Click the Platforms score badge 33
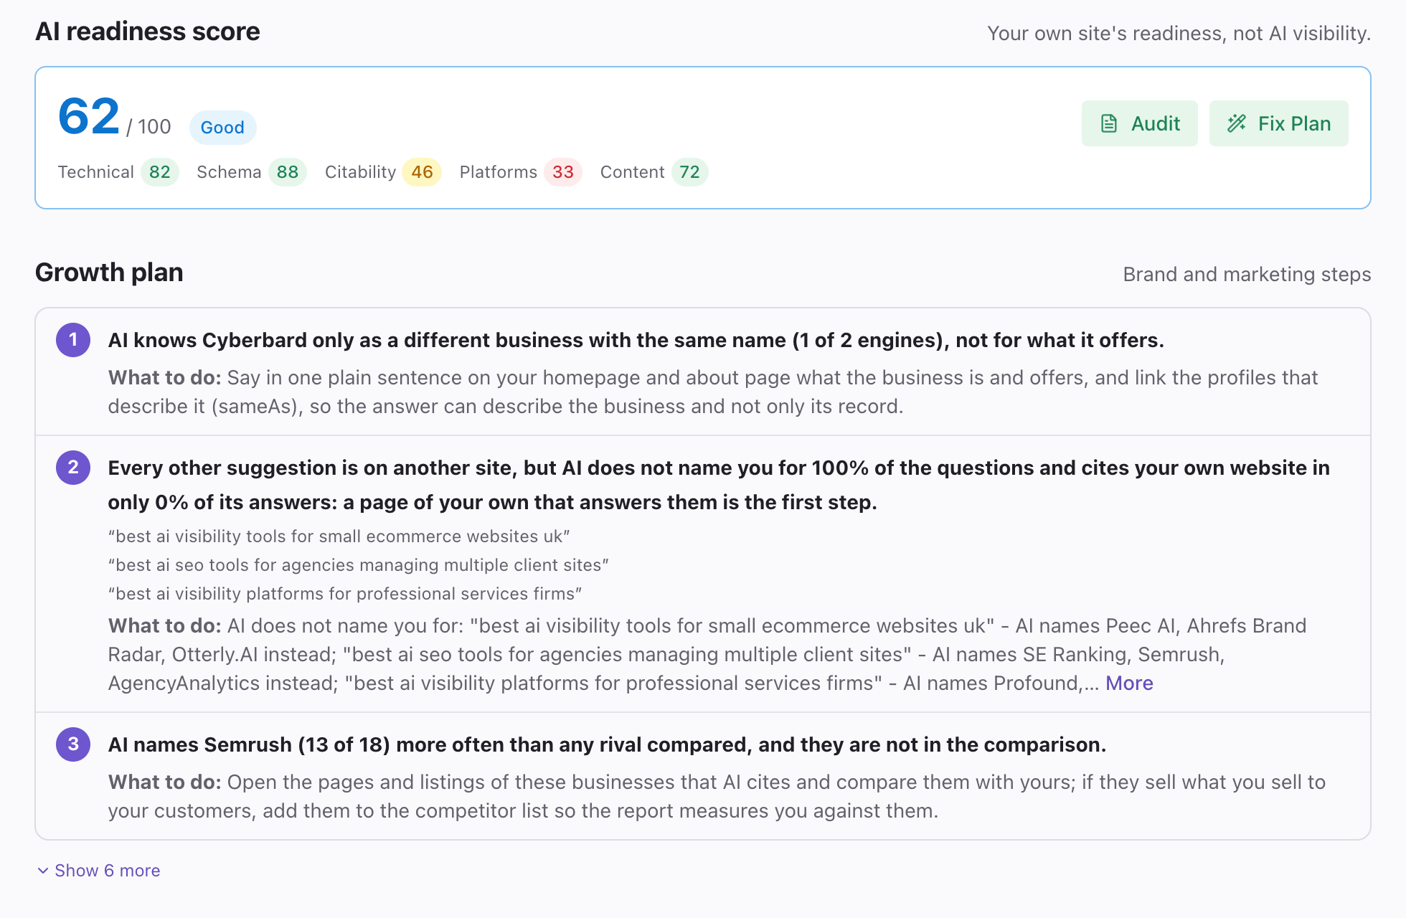Screen dimensions: 1406x918 click(563, 172)
